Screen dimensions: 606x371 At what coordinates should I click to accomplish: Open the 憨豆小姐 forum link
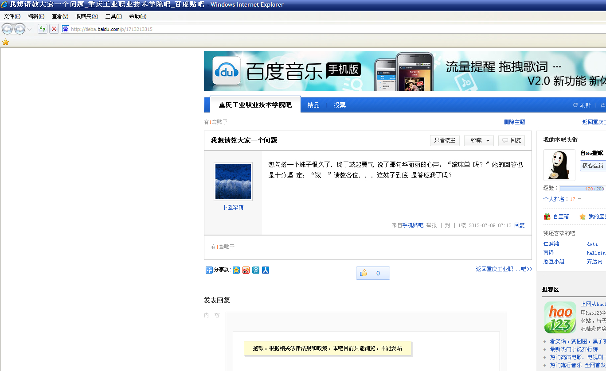(554, 262)
